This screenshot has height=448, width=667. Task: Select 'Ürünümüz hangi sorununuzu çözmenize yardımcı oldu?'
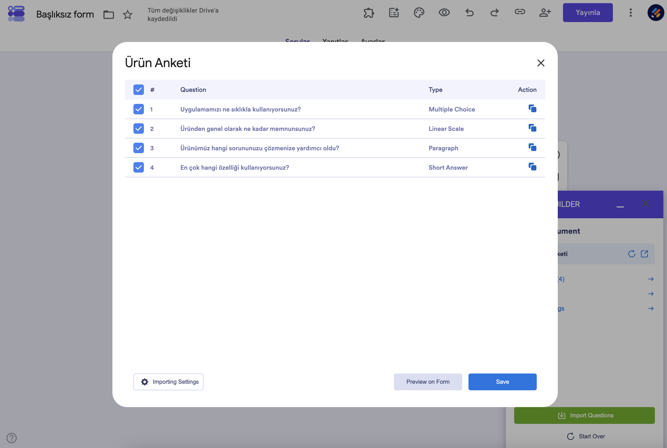[x=259, y=148]
